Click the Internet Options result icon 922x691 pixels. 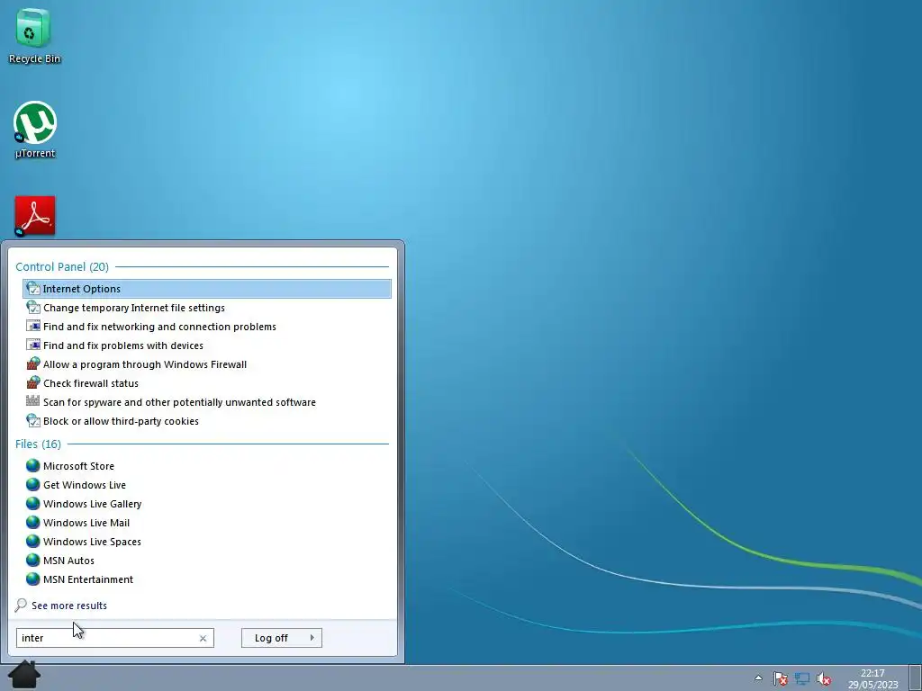[x=33, y=289]
